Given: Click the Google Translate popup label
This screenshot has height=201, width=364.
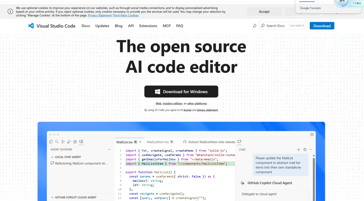Looking at the screenshot, I should 310,8.
